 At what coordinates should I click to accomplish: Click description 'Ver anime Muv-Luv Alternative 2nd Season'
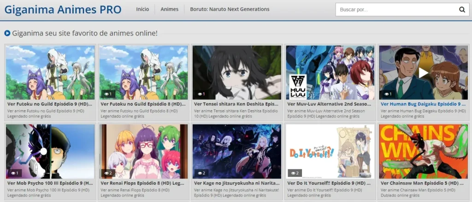click(326, 111)
